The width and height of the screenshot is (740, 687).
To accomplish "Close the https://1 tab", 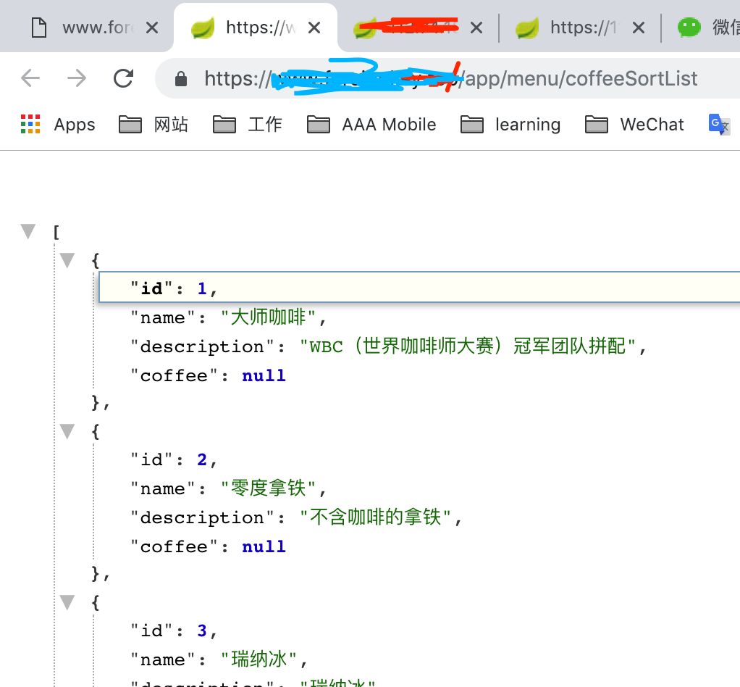I will tap(639, 28).
